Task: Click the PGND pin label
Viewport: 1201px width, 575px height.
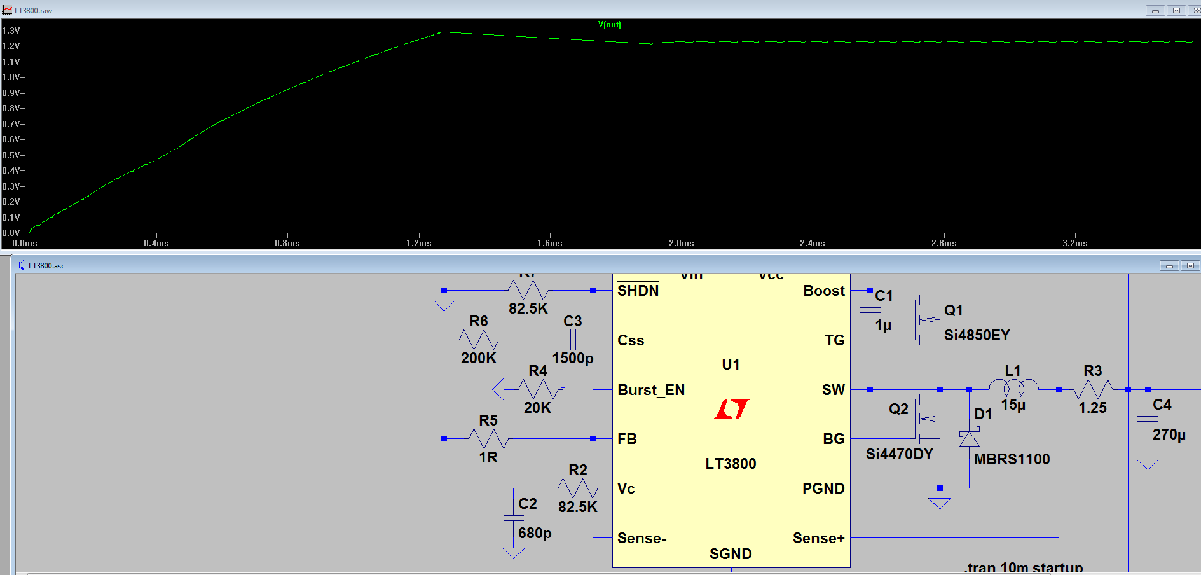Action: [823, 488]
